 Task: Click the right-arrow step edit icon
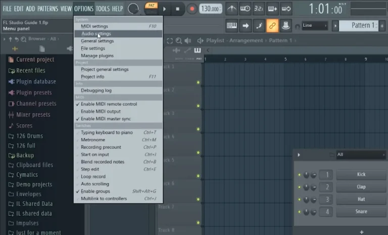point(246,25)
